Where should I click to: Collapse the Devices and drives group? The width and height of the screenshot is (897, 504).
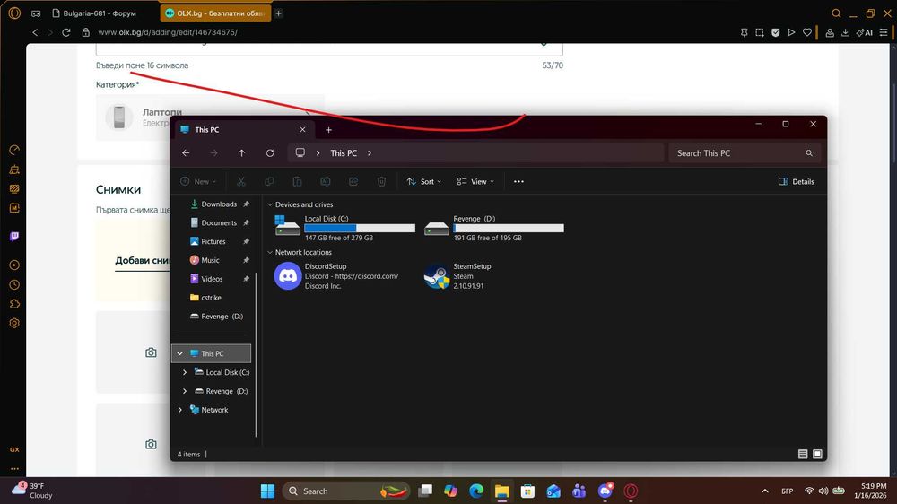click(x=270, y=204)
